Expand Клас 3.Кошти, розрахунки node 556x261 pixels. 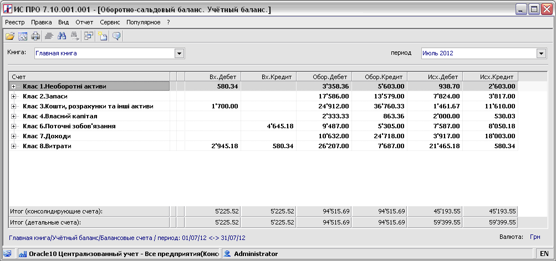coord(14,106)
